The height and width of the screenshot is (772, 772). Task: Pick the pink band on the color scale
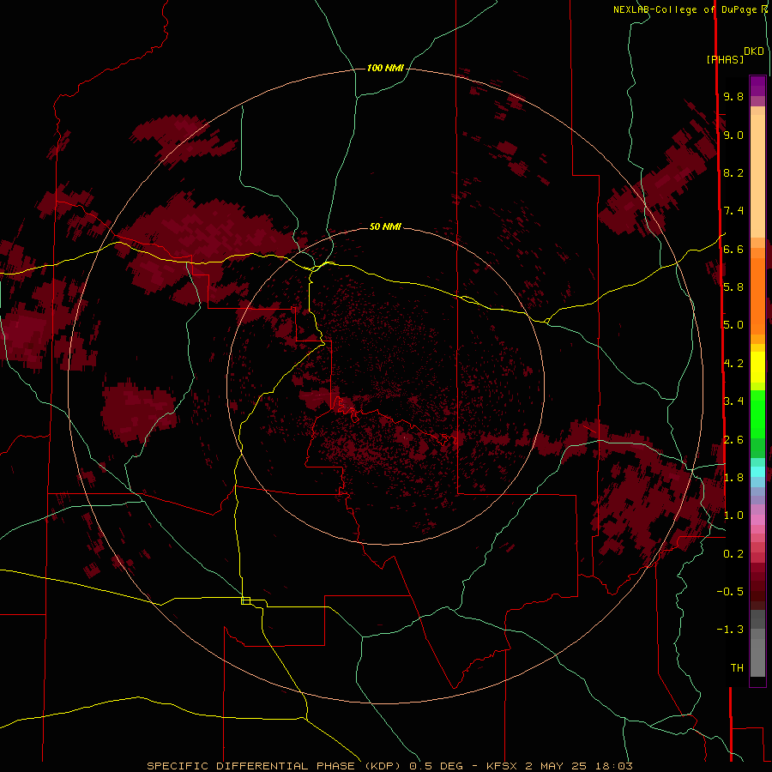(x=757, y=520)
